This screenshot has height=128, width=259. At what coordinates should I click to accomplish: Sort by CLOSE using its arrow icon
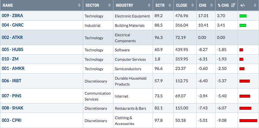[192, 5]
